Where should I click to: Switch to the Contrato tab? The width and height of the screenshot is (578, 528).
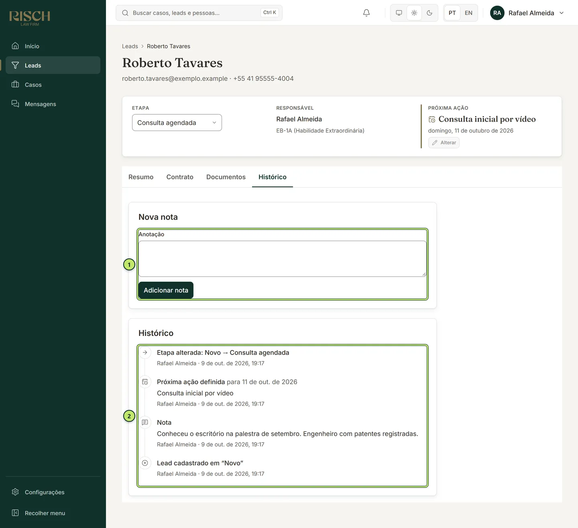click(180, 177)
